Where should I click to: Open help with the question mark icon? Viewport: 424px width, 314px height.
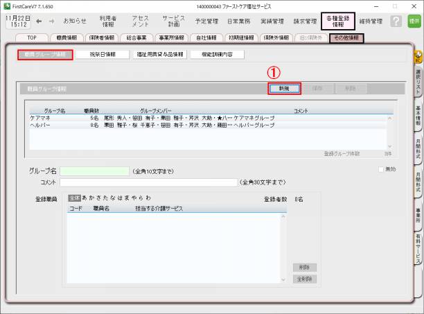pyautogui.click(x=396, y=21)
